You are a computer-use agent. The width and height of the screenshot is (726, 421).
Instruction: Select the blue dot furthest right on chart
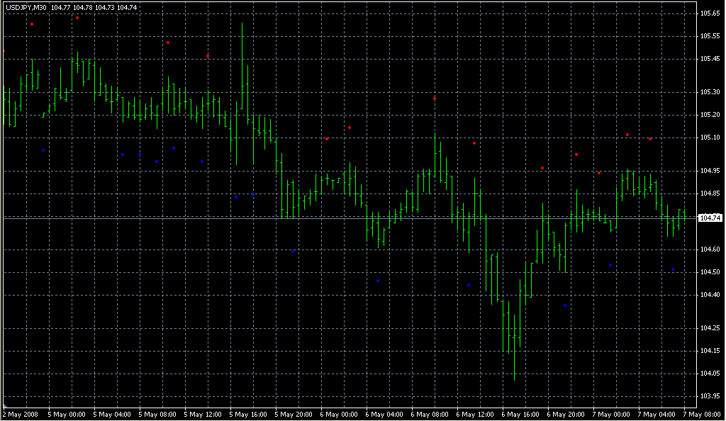click(x=673, y=269)
